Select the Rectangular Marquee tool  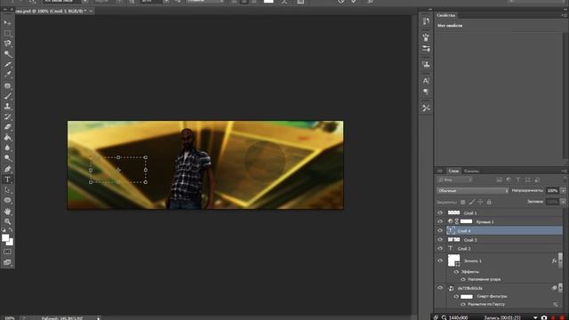click(7, 33)
